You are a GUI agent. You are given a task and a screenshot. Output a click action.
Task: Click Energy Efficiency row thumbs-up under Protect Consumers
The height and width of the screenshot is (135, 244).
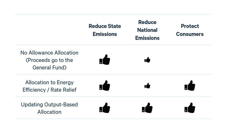190,86
